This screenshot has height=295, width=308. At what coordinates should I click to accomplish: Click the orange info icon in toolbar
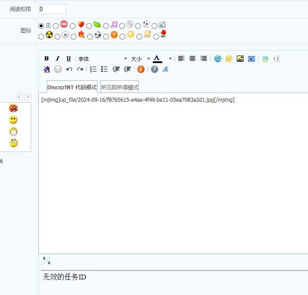click(140, 69)
